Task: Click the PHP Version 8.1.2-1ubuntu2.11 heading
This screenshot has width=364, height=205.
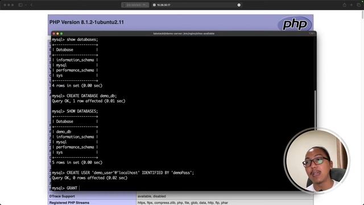Action: point(86,22)
